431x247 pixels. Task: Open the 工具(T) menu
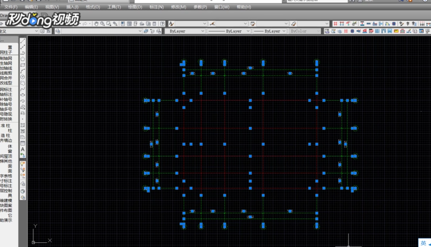(114, 7)
